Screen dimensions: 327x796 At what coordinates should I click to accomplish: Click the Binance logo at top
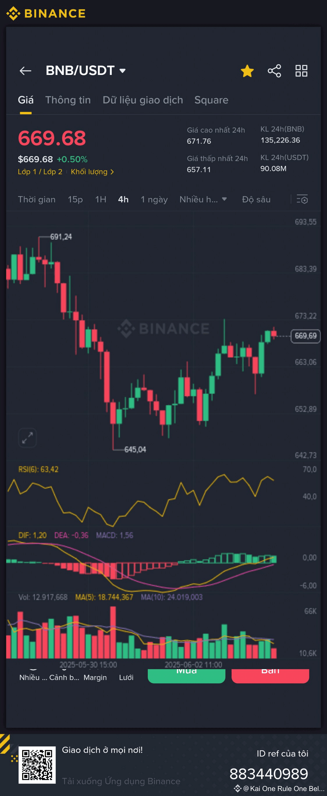[x=46, y=13]
